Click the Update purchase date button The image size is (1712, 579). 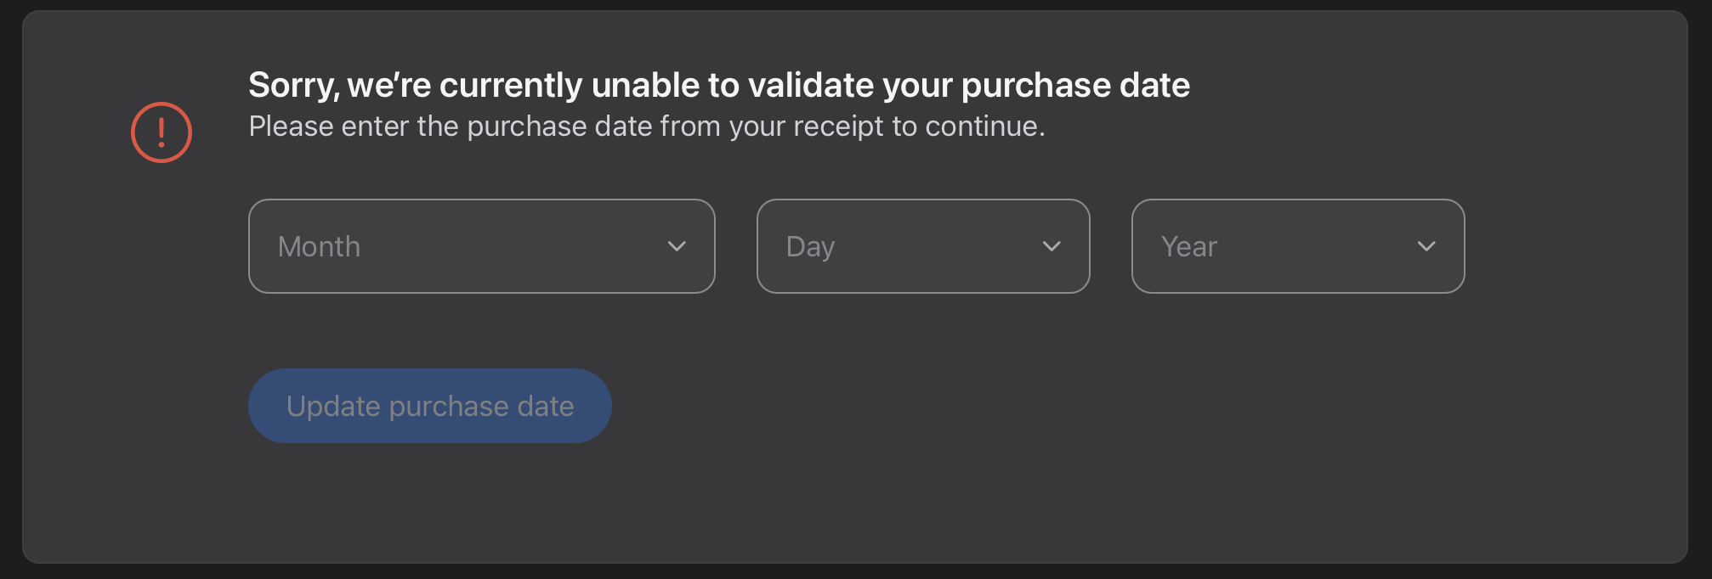coord(429,406)
